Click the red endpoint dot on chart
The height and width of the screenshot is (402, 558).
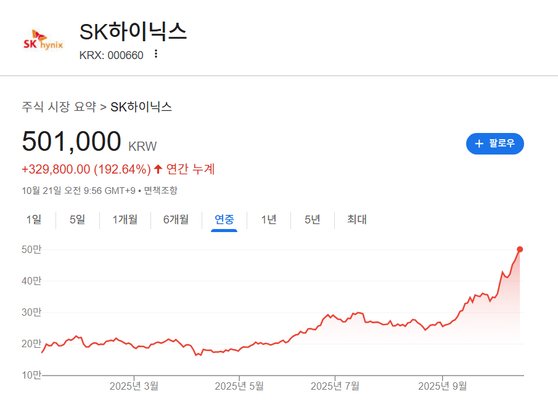(x=520, y=249)
